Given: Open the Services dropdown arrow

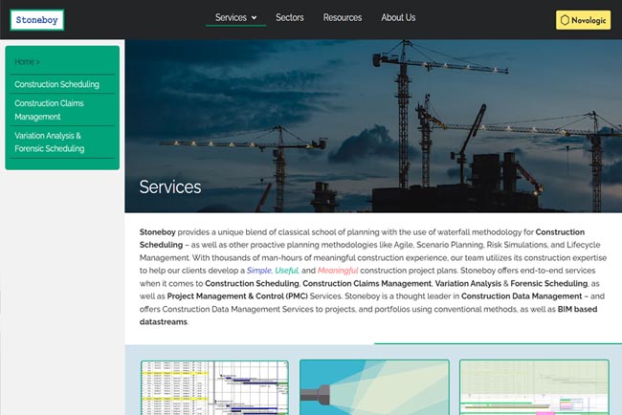Looking at the screenshot, I should pyautogui.click(x=255, y=18).
